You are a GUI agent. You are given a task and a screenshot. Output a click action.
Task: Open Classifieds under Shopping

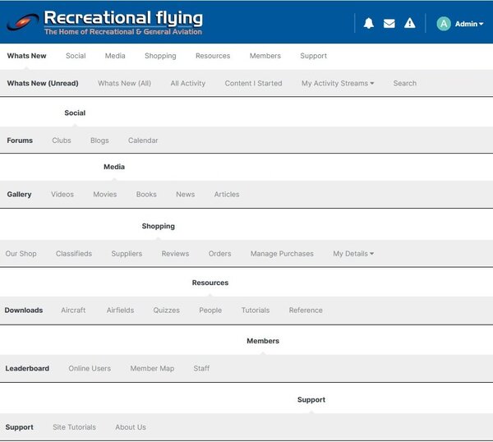pos(74,254)
